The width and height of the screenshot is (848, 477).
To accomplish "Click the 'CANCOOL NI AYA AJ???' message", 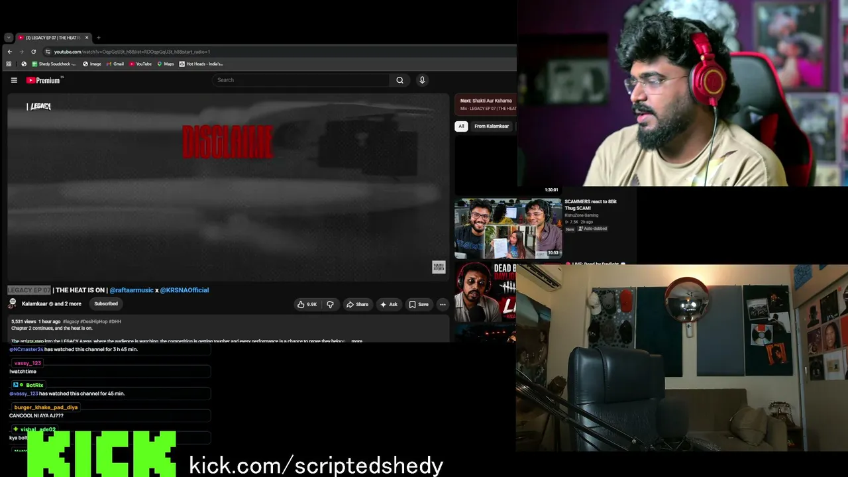I will [x=36, y=416].
